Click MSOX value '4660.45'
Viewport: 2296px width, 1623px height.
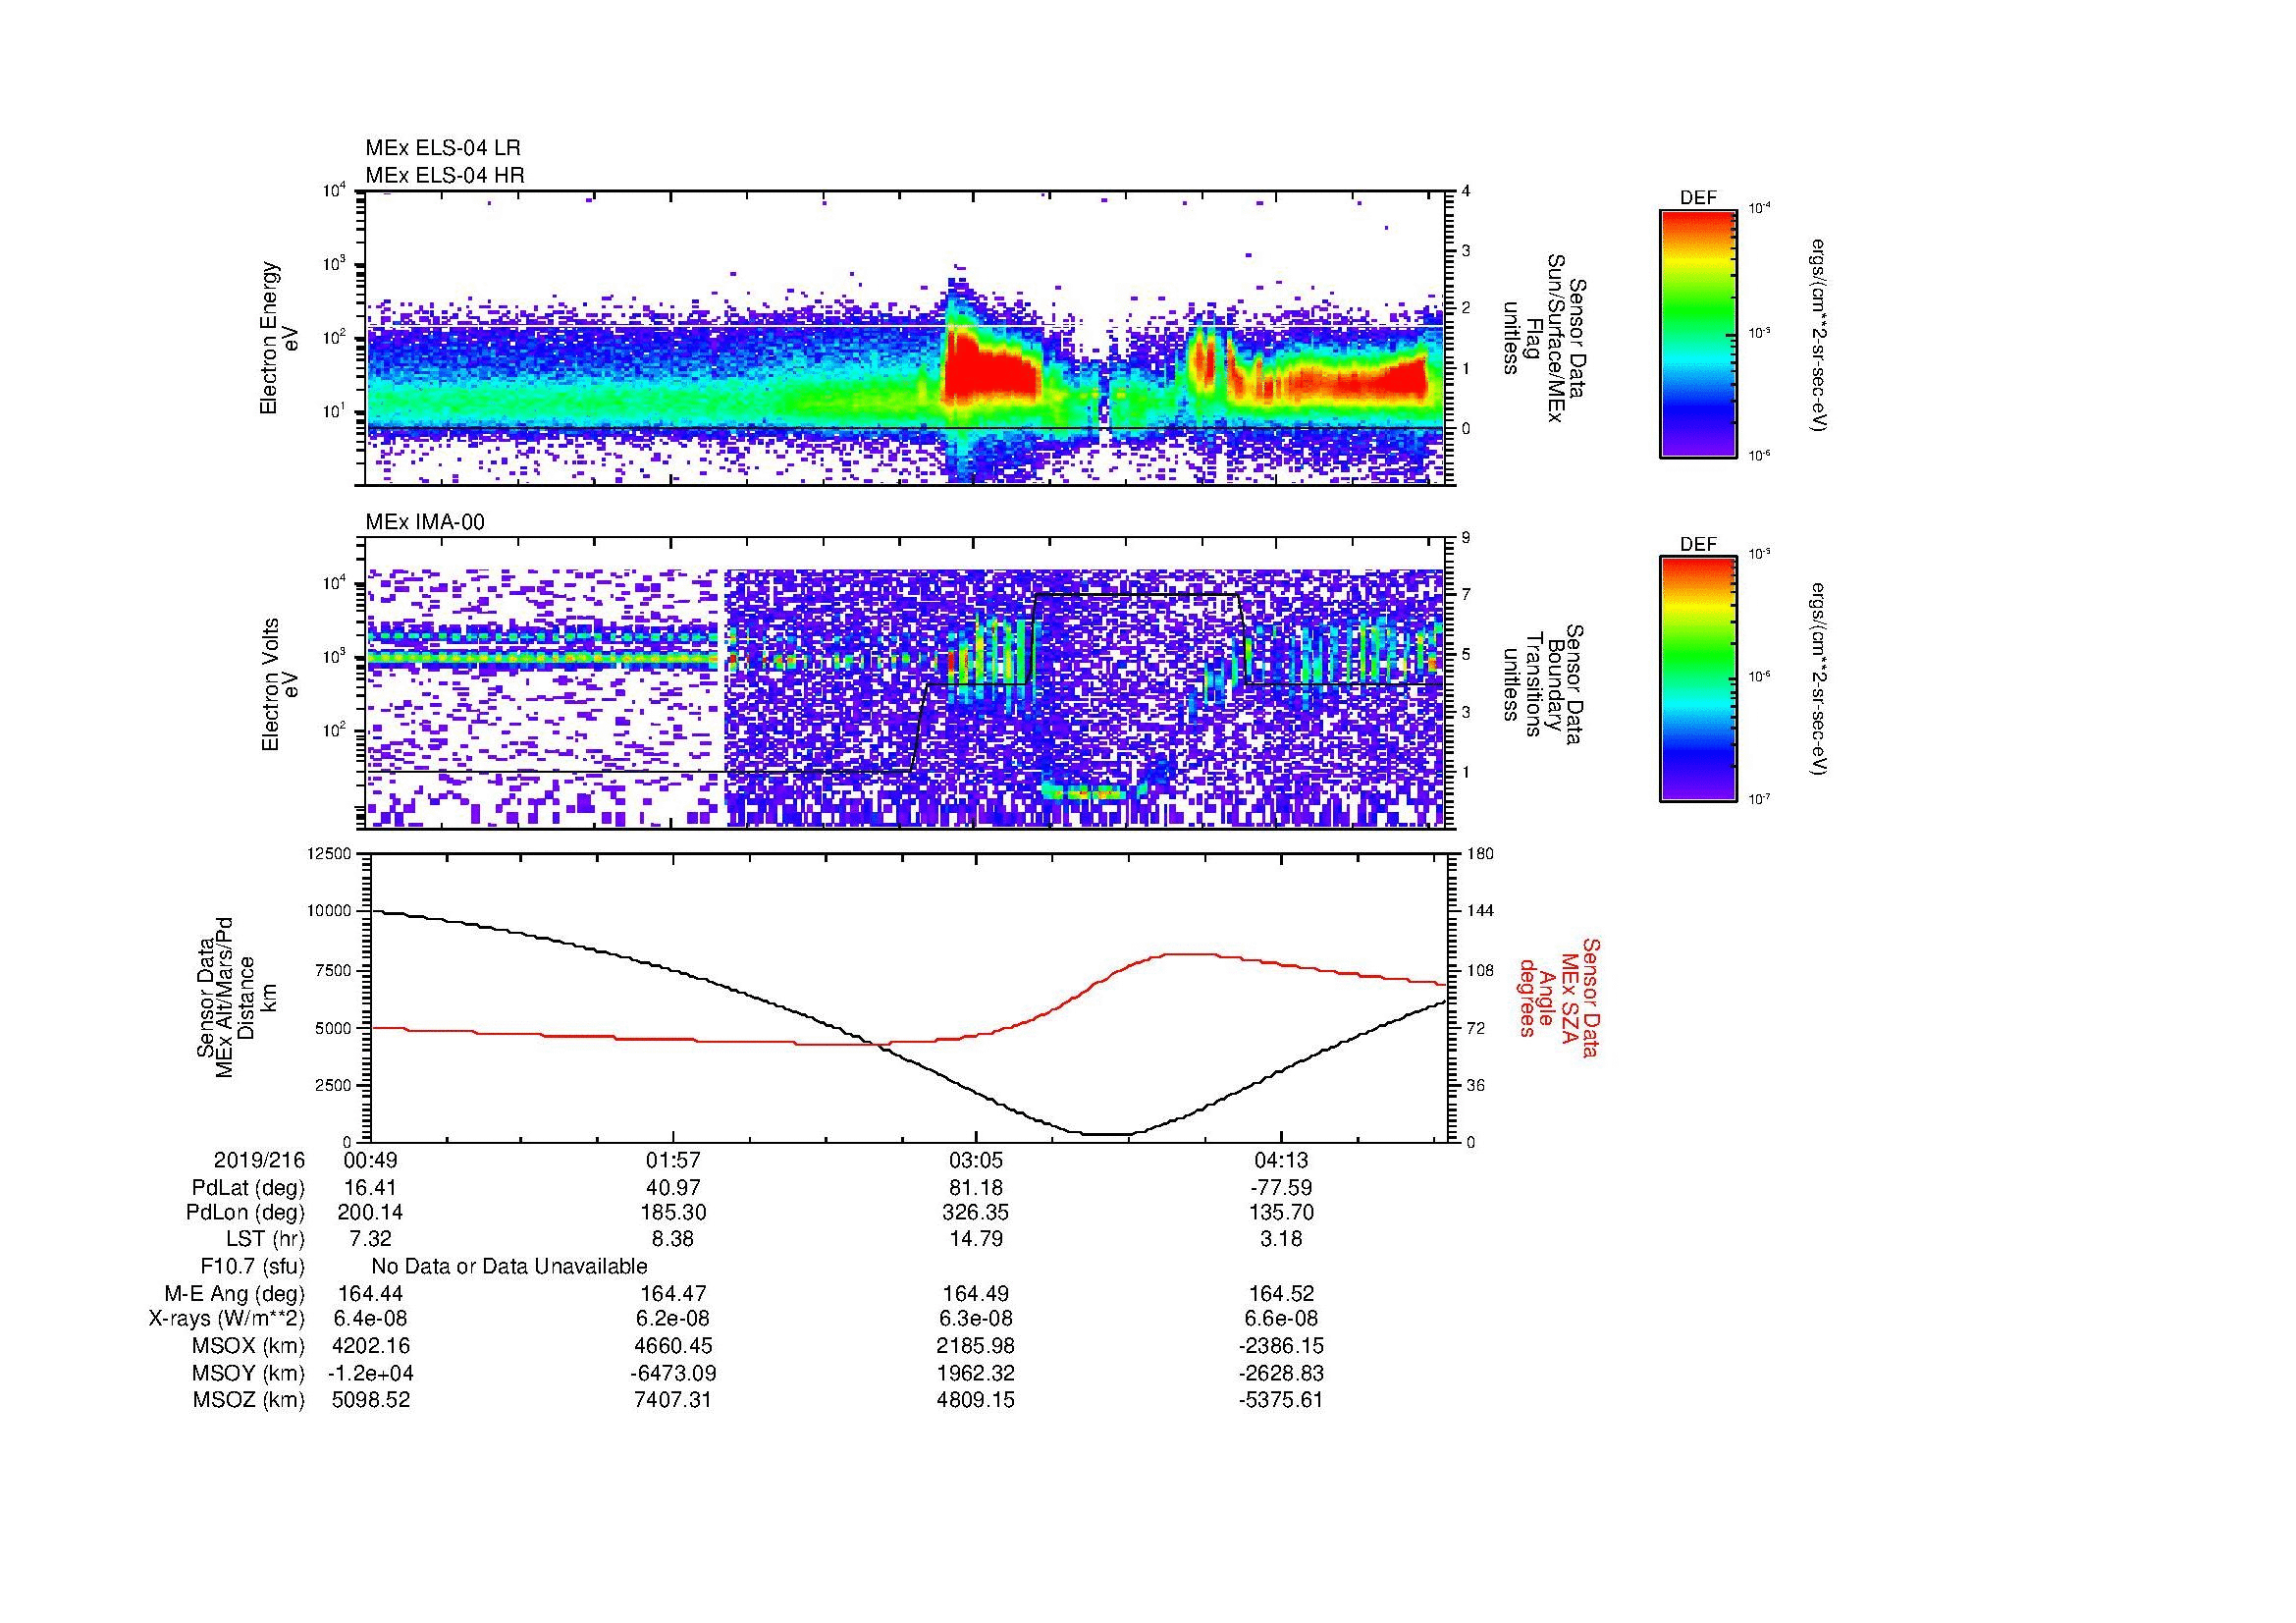click(x=673, y=1347)
